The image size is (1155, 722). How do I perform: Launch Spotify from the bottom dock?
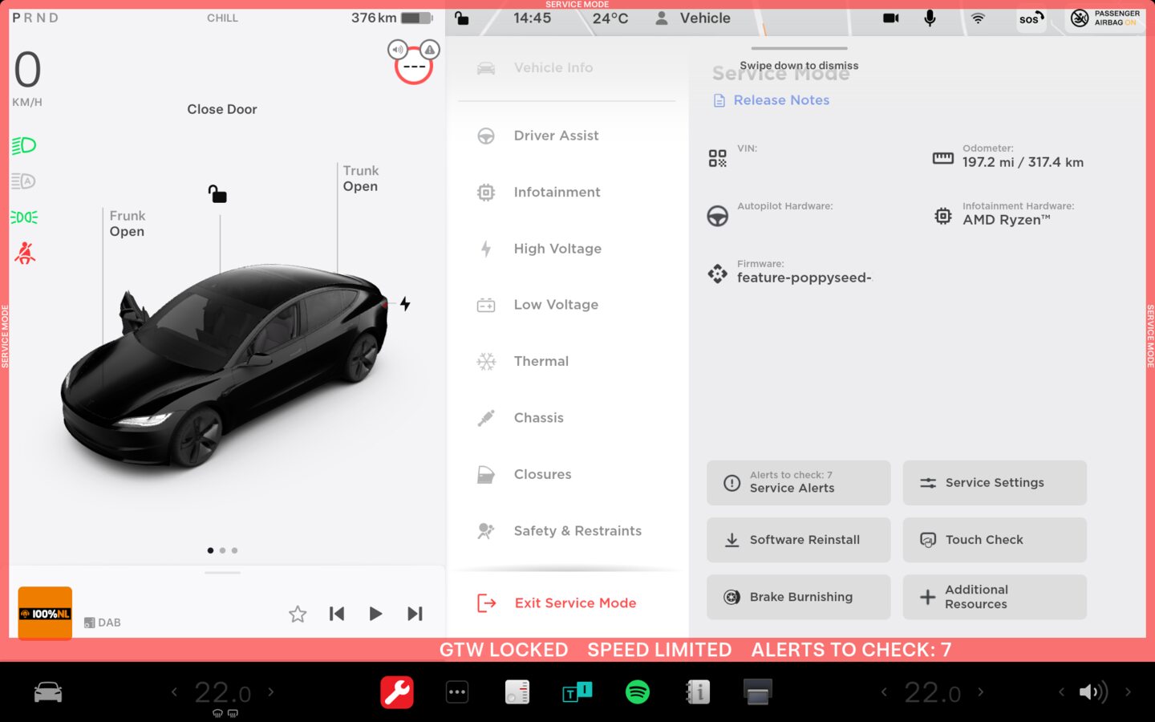click(637, 692)
